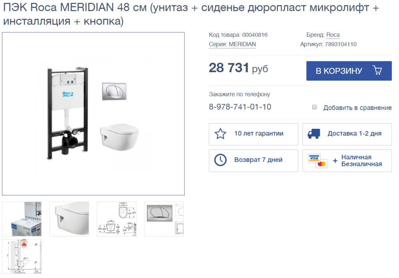Screen dimensions: 399x278
Task: Click 'Добавить в сравнение' text link
Action: click(x=357, y=108)
